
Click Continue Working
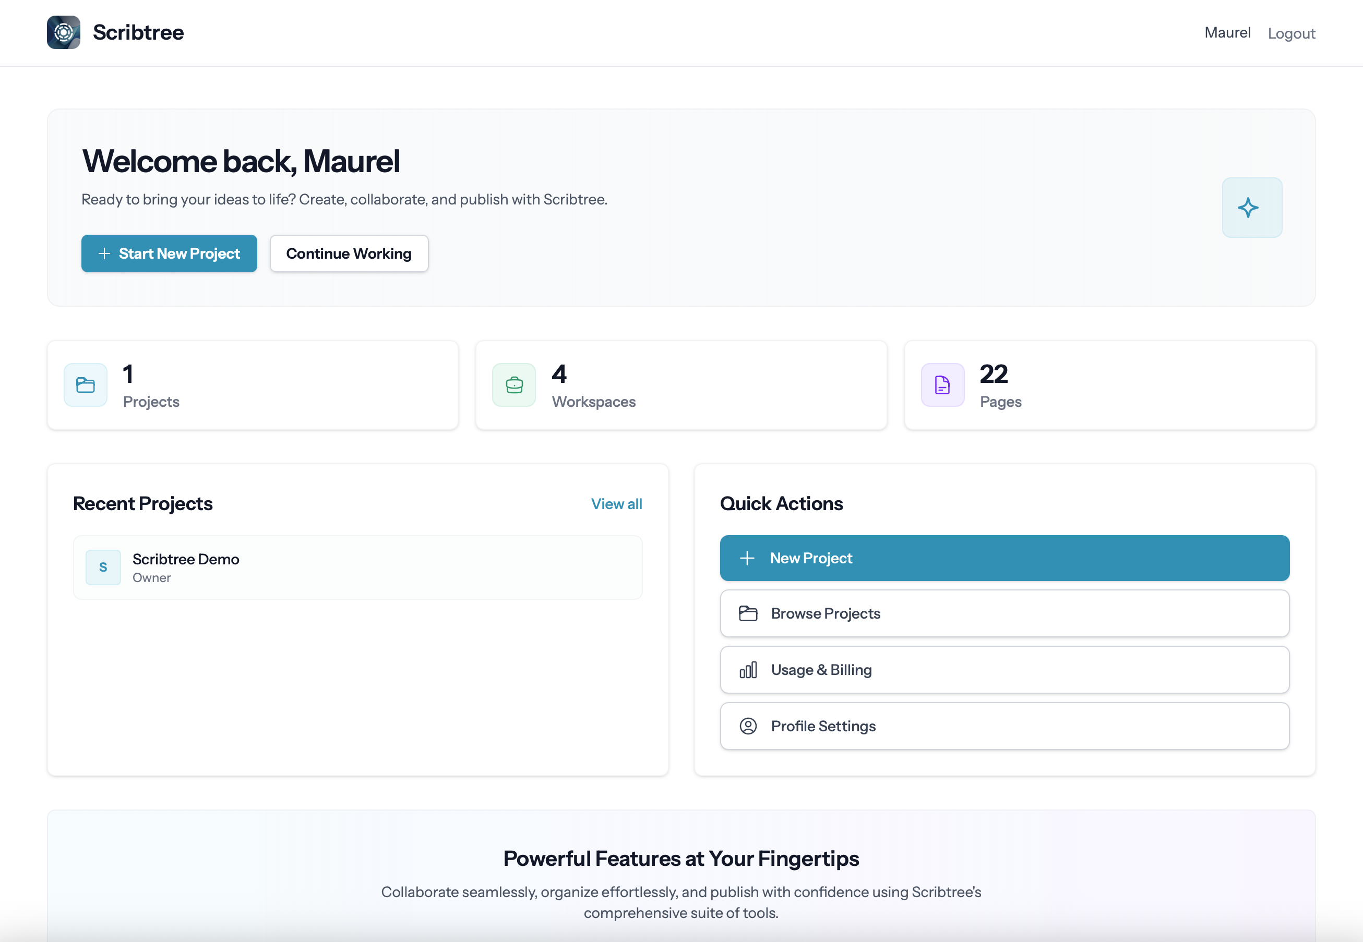(x=349, y=253)
